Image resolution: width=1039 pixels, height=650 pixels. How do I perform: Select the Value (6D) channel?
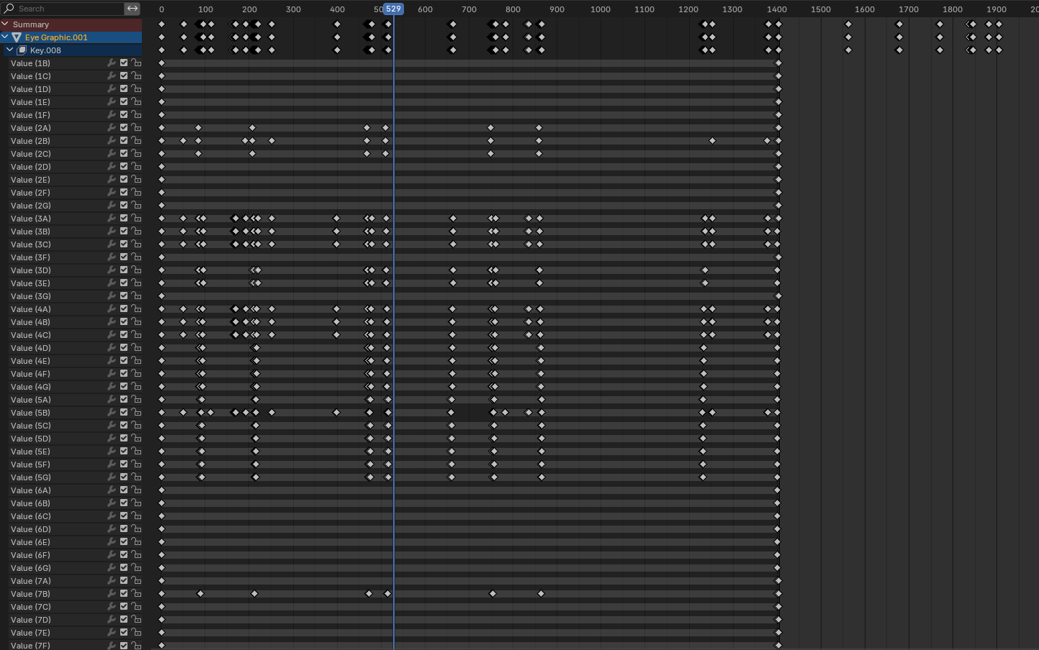pos(31,529)
